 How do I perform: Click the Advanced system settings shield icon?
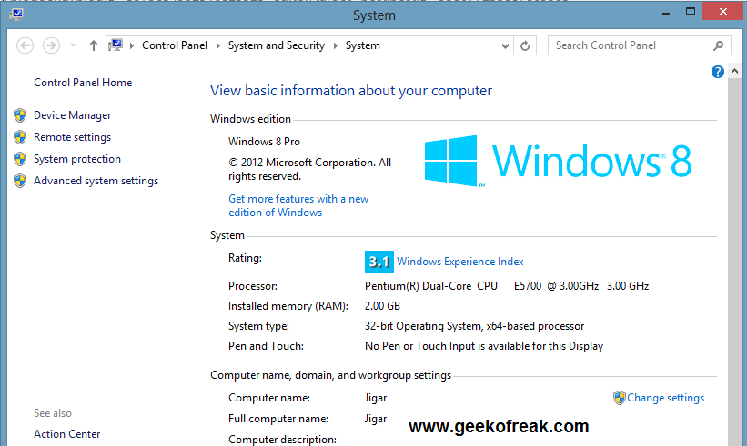(x=20, y=181)
